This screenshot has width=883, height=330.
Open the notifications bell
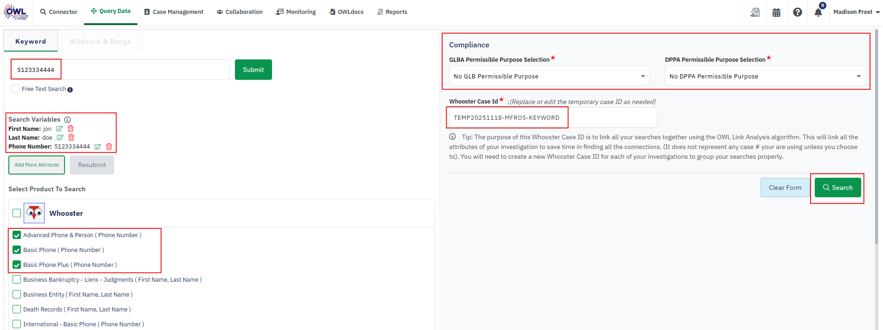(818, 13)
